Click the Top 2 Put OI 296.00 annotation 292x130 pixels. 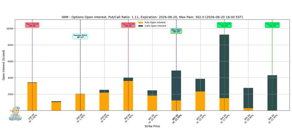[32, 25]
